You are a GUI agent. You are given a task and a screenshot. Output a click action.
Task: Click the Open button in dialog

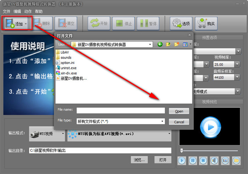tap(179, 111)
